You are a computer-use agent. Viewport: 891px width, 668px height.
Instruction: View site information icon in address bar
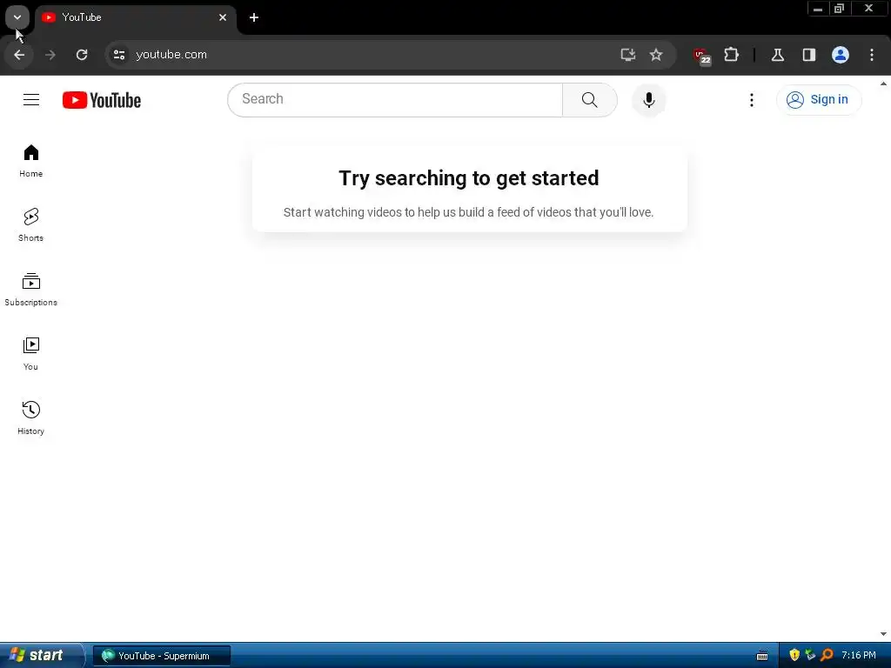(119, 55)
